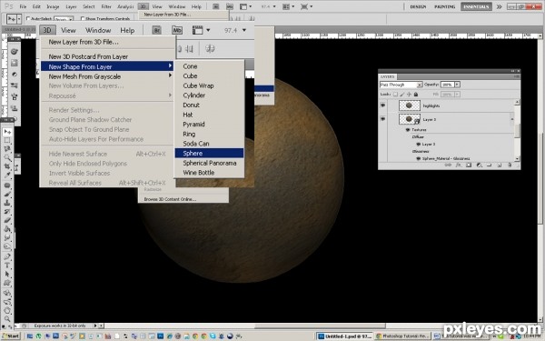Click the Lock Position icon in Layers panel

pyautogui.click(x=409, y=95)
